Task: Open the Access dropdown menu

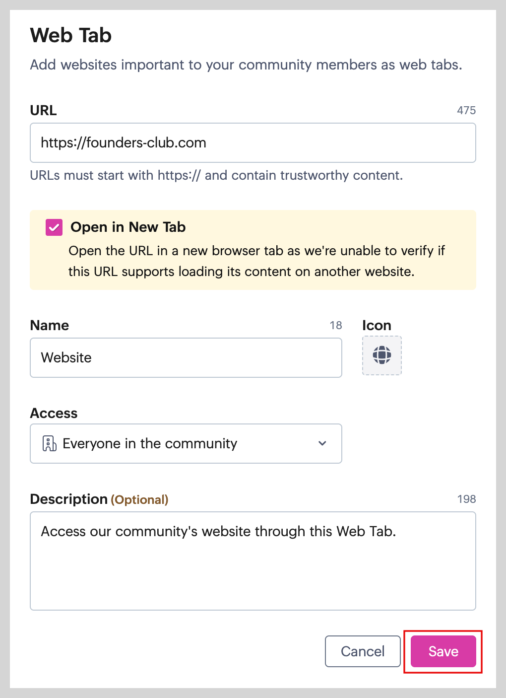Action: pyautogui.click(x=186, y=443)
